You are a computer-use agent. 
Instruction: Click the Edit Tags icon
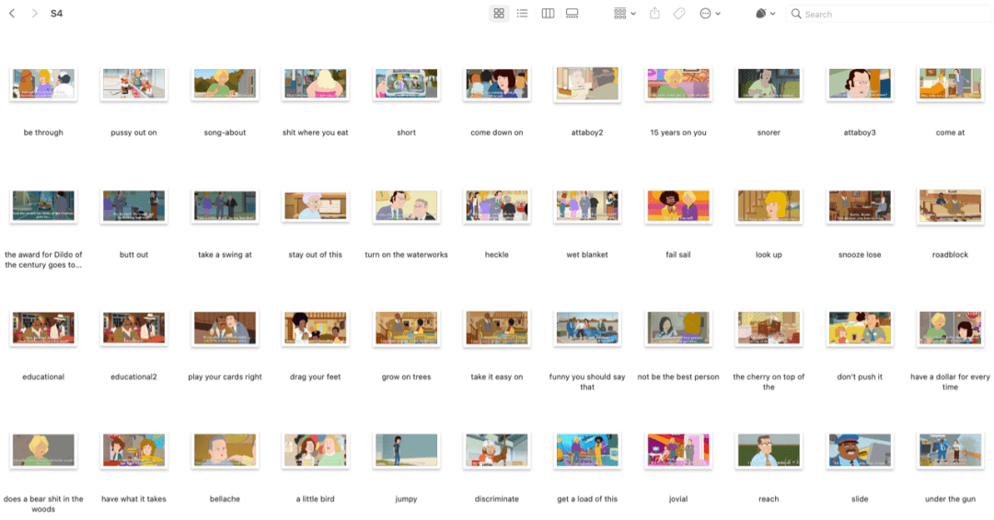point(679,13)
